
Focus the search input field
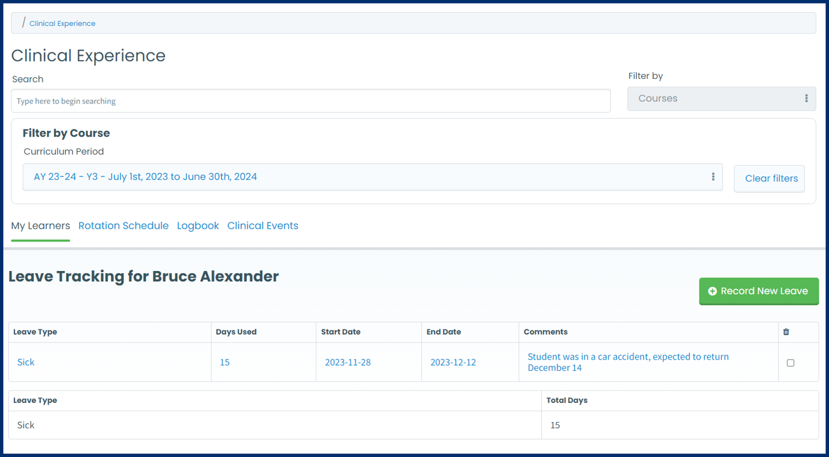[x=310, y=101]
